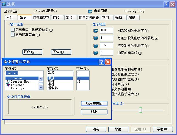Adjust the 色度 slider handle
177x135 pixels.
(x=140, y=110)
